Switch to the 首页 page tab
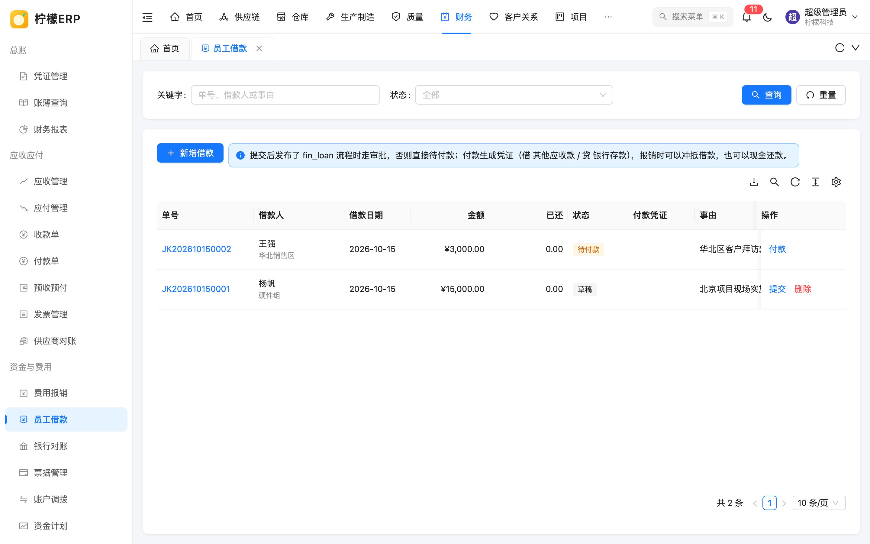Image resolution: width=870 pixels, height=544 pixels. 165,49
